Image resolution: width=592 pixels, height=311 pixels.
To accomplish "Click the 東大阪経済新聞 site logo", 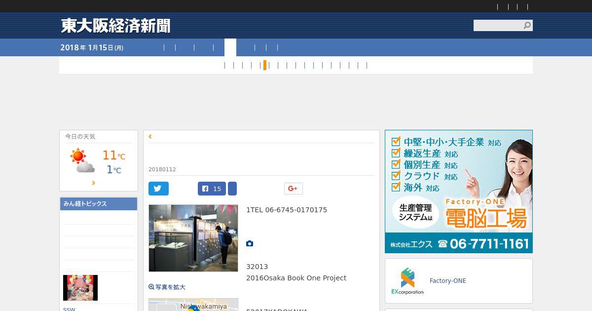I will click(115, 26).
